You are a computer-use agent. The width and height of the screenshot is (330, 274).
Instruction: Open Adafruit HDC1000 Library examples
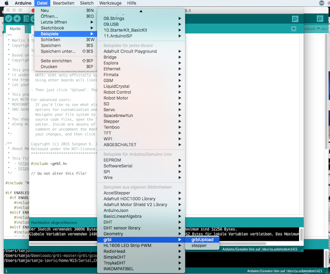click(141, 199)
